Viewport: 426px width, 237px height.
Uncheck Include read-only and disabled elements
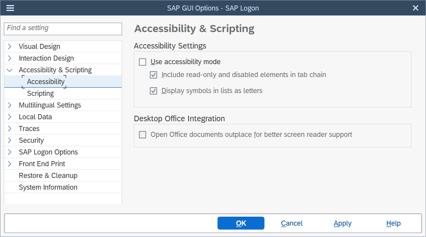tap(153, 75)
